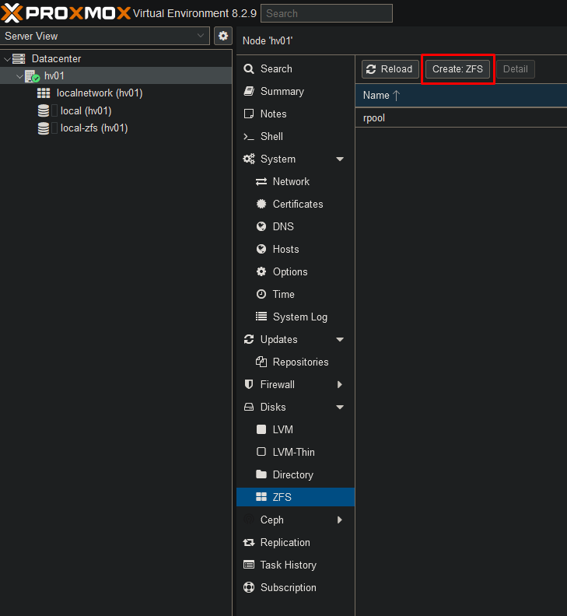Click the Shell terminal icon
Image resolution: width=567 pixels, height=616 pixels.
[x=249, y=137]
